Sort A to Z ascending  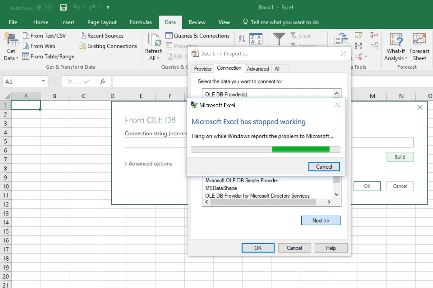pos(242,39)
